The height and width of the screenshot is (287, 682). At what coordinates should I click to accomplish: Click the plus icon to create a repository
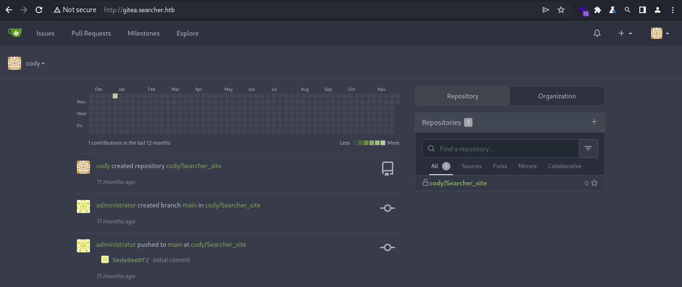pos(594,122)
